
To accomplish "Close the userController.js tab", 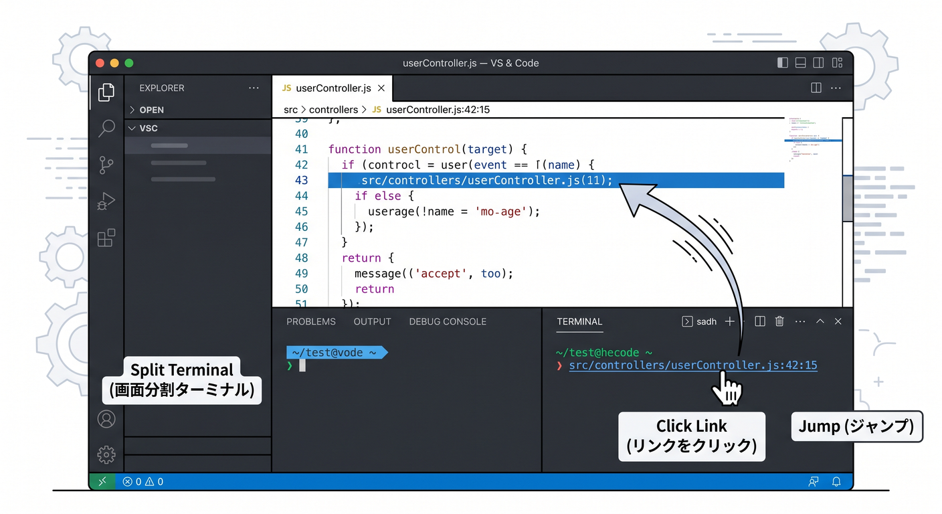I will coord(381,88).
